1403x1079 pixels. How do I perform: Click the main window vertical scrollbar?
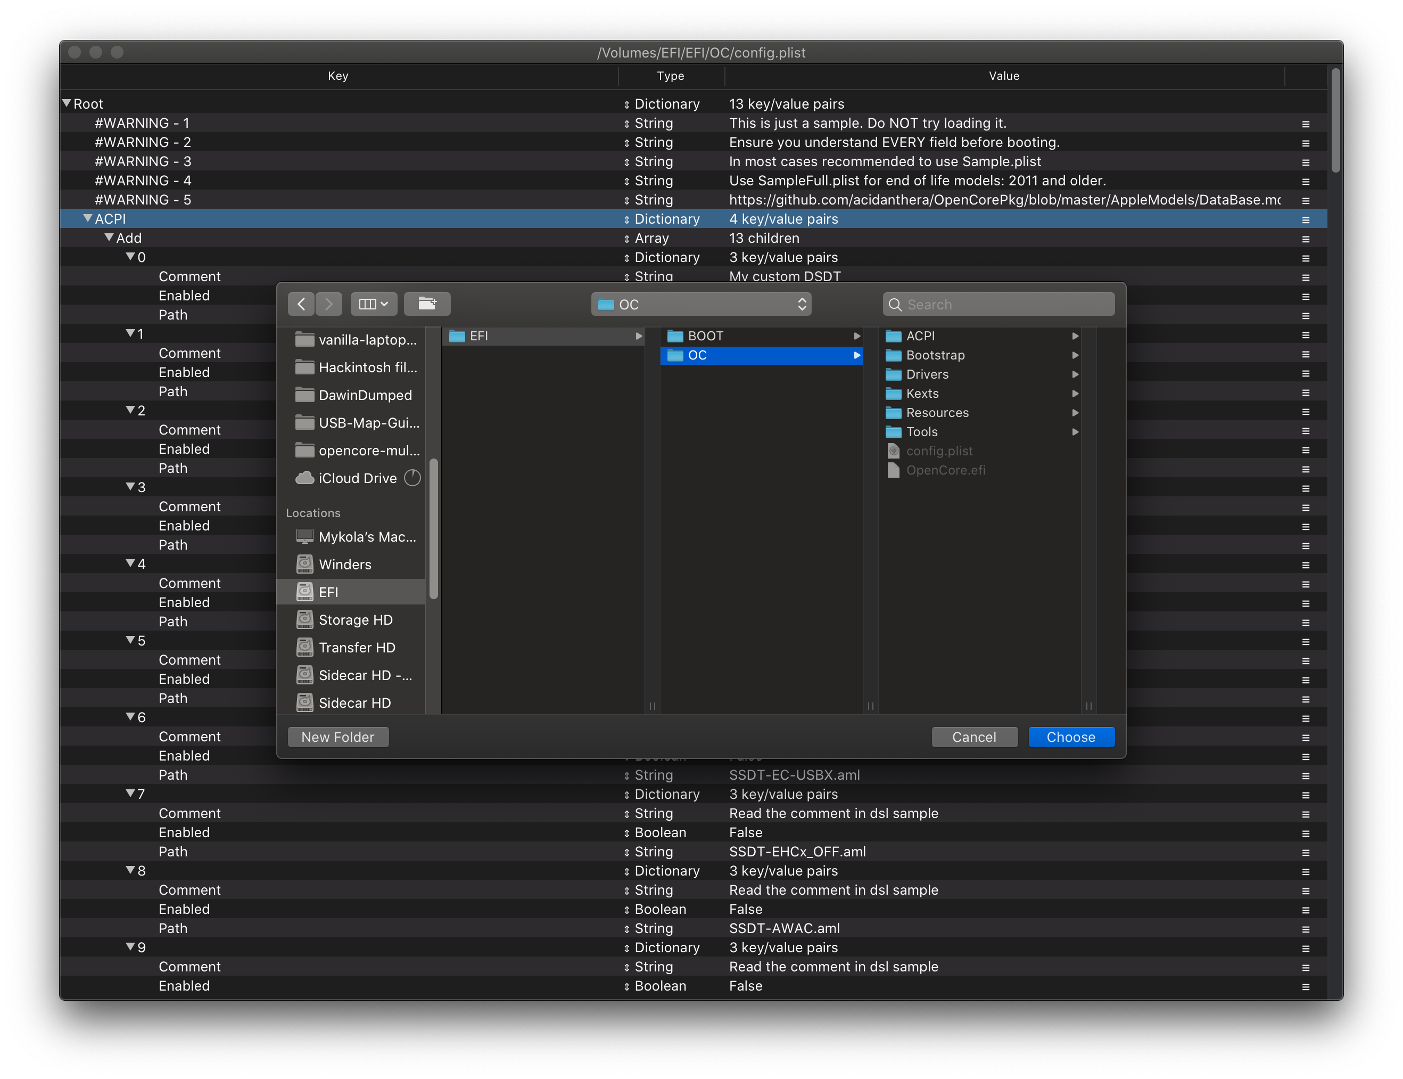[1335, 120]
